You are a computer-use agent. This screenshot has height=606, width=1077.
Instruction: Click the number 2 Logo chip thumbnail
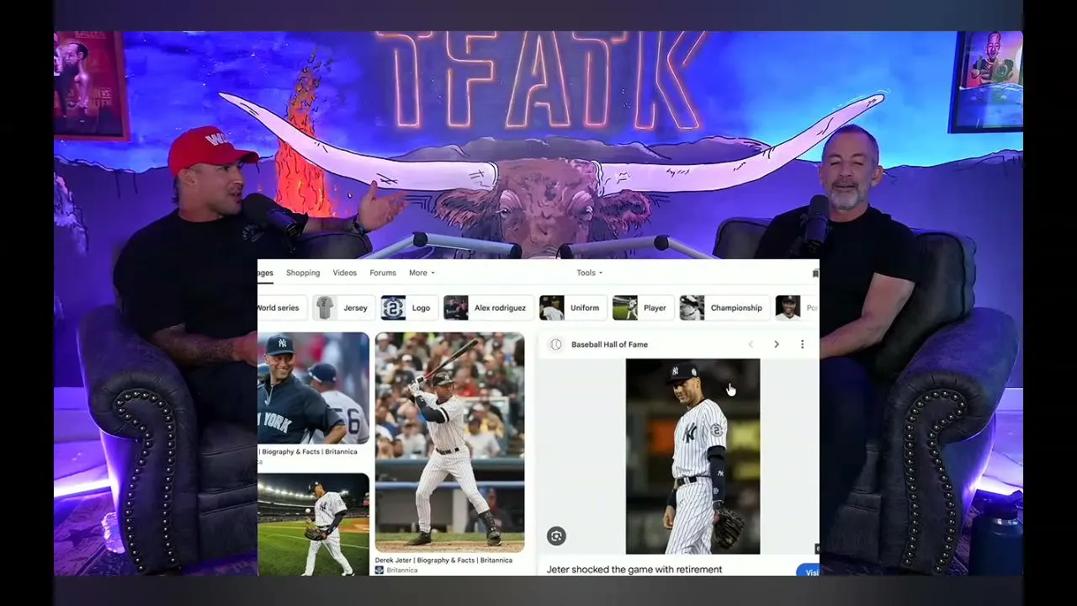pyautogui.click(x=393, y=308)
